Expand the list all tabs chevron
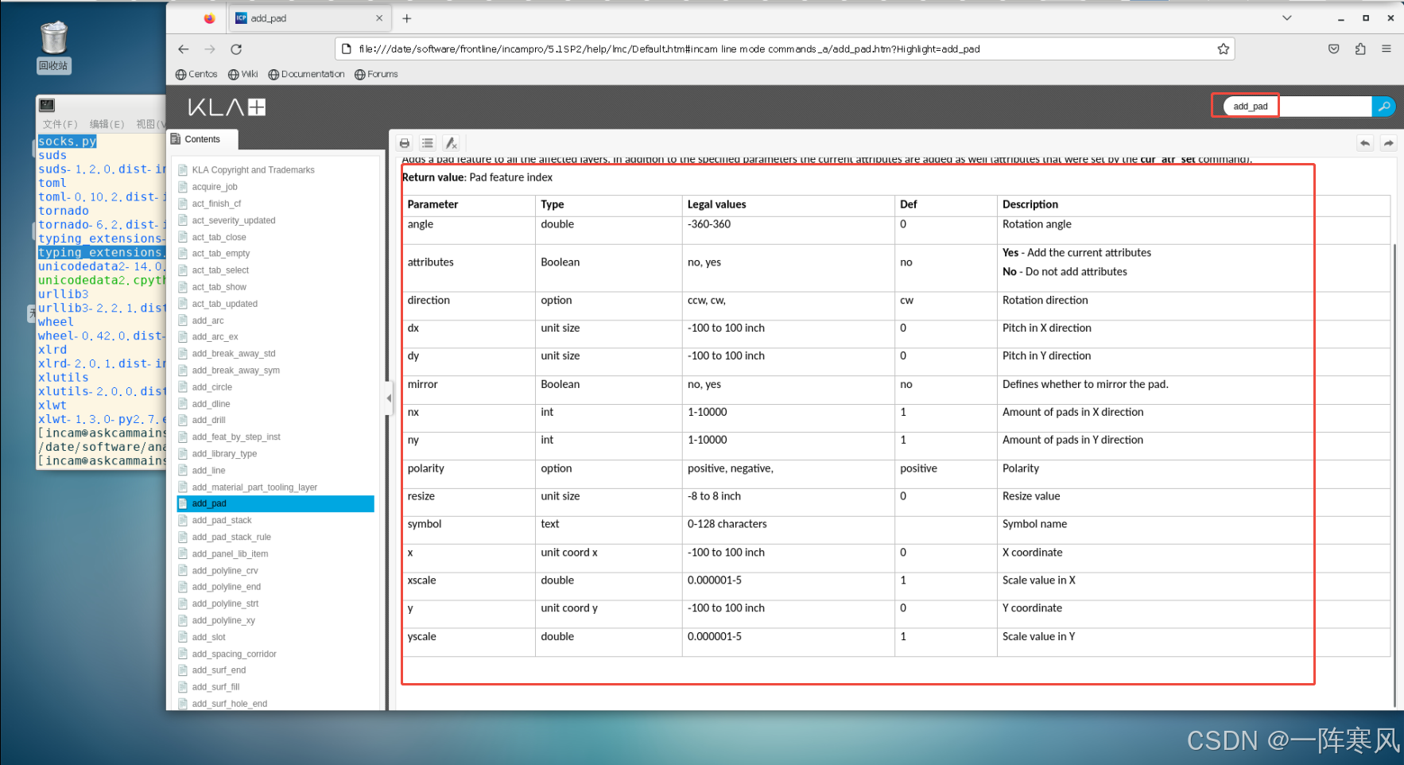 [x=1287, y=17]
